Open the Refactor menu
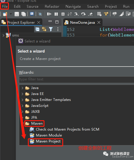Screen dimensions: 134x160 52,7
